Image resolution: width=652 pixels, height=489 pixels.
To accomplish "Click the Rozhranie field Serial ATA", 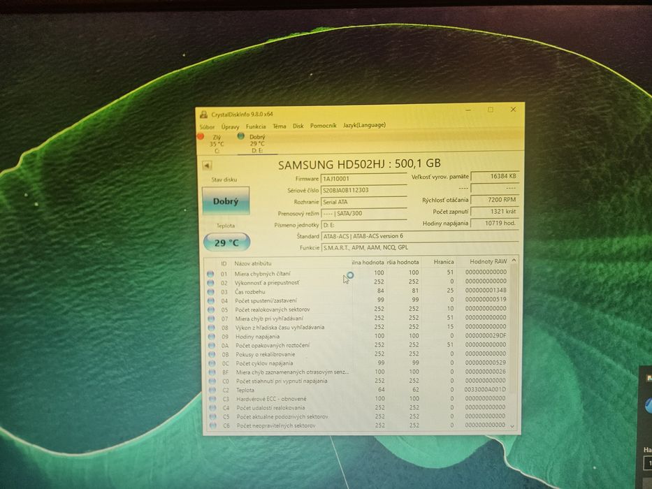I will click(363, 202).
